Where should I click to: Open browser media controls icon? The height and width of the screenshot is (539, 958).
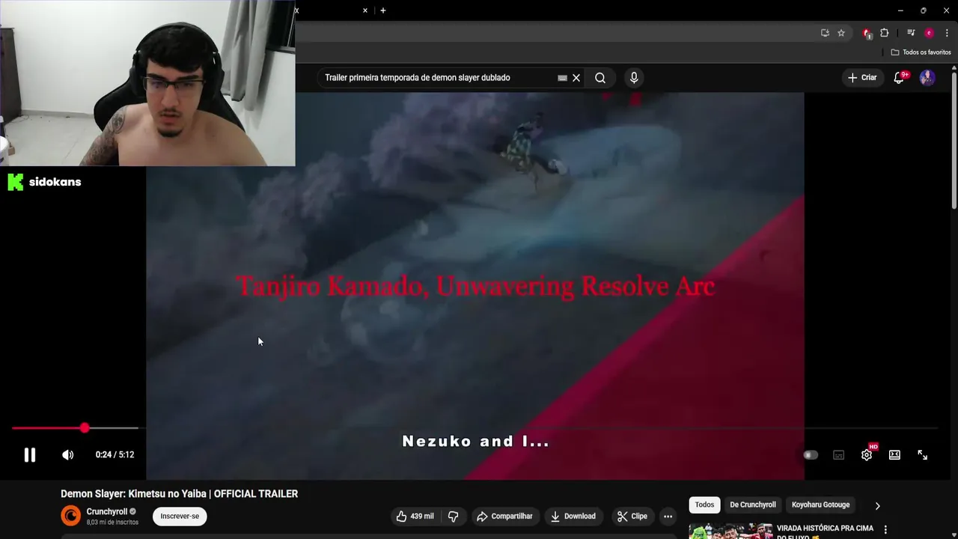[x=911, y=33]
